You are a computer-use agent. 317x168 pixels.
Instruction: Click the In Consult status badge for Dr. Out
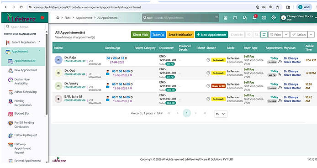[x=218, y=73]
